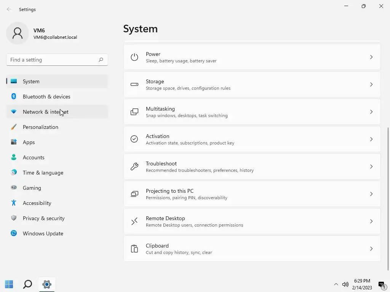Screen dimensions: 390x292
Task: Click the Projecting to this PC icon
Action: coord(134,194)
